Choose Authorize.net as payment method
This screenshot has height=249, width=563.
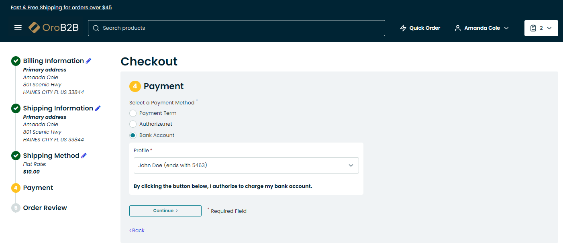[x=133, y=124]
